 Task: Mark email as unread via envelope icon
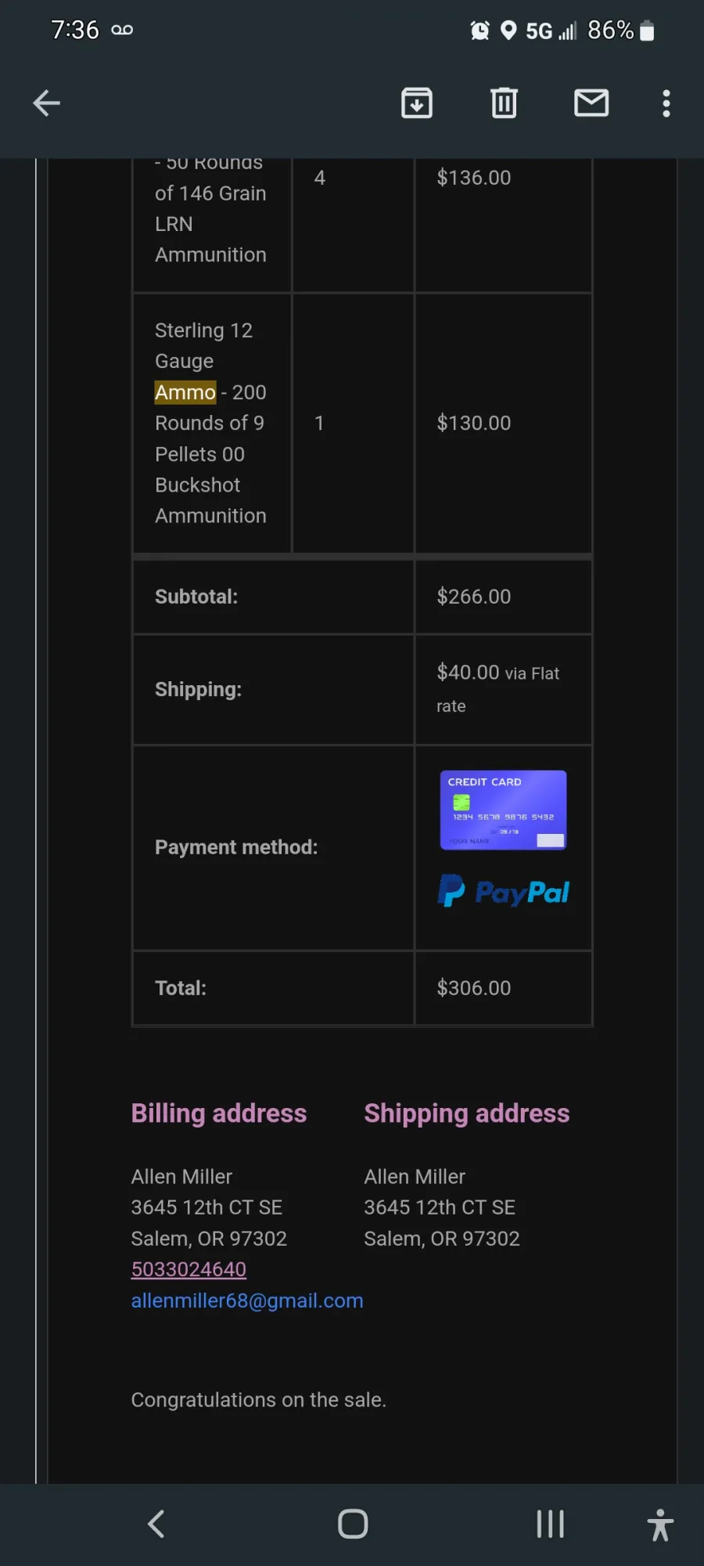tap(591, 103)
